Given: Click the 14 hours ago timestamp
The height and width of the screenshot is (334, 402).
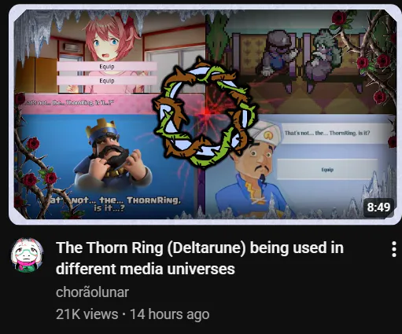Looking at the screenshot, I should [x=170, y=314].
